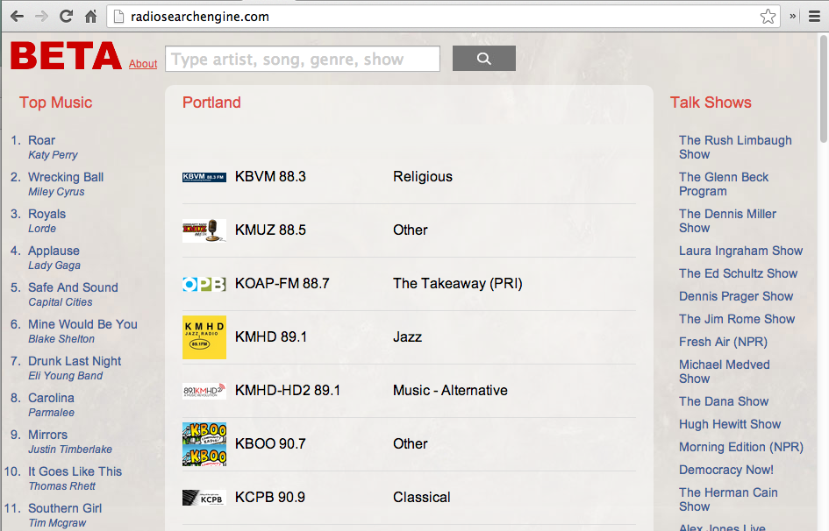Open the song Southern Girl
This screenshot has width=829, height=531.
(65, 508)
